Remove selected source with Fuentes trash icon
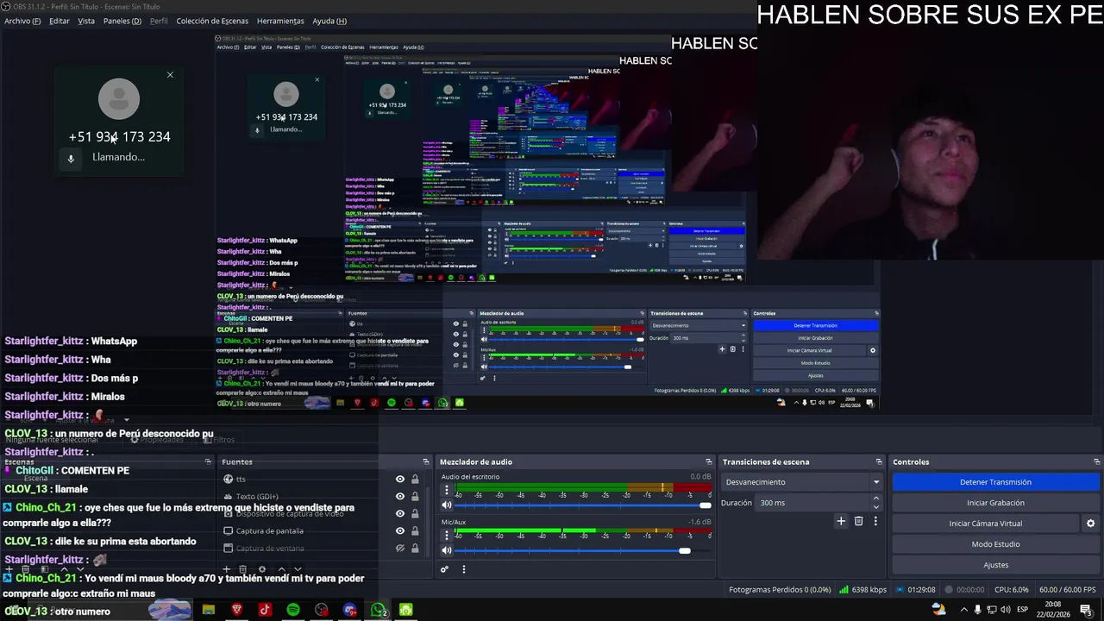Image resolution: width=1104 pixels, height=621 pixels. coord(243,569)
